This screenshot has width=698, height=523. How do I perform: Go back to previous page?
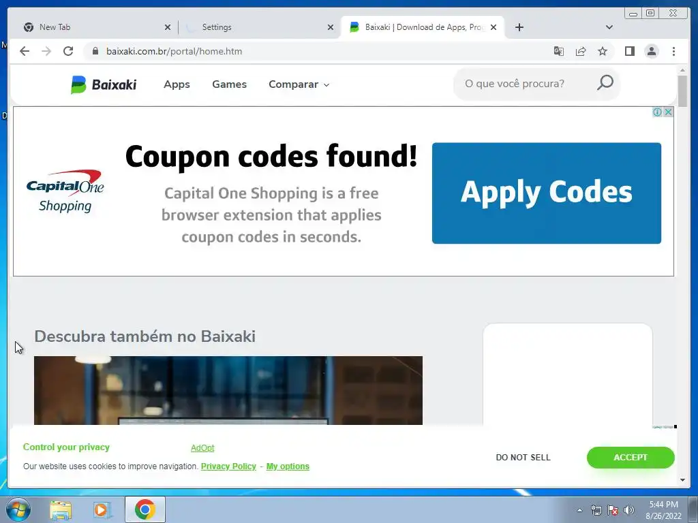tap(25, 51)
